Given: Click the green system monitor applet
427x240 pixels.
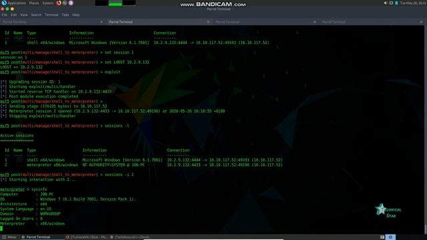Looking at the screenshot, I should 115,3.
